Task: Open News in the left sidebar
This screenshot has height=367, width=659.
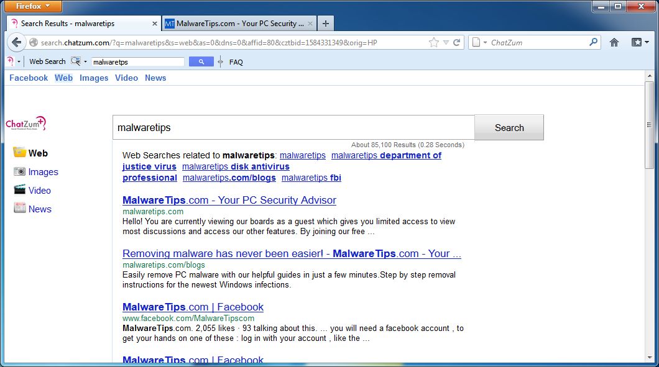Action: pyautogui.click(x=40, y=209)
